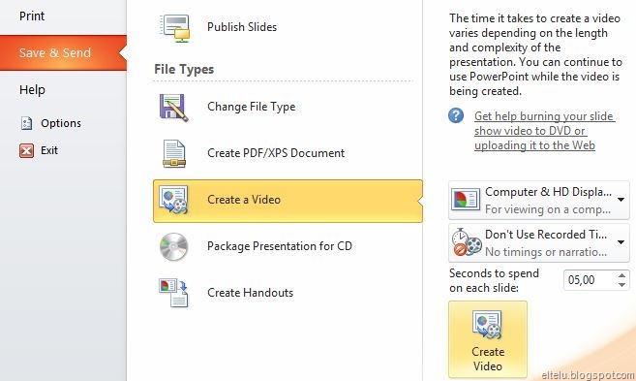The height and width of the screenshot is (381, 636).
Task: Choose Publish Slides option
Action: click(x=242, y=27)
